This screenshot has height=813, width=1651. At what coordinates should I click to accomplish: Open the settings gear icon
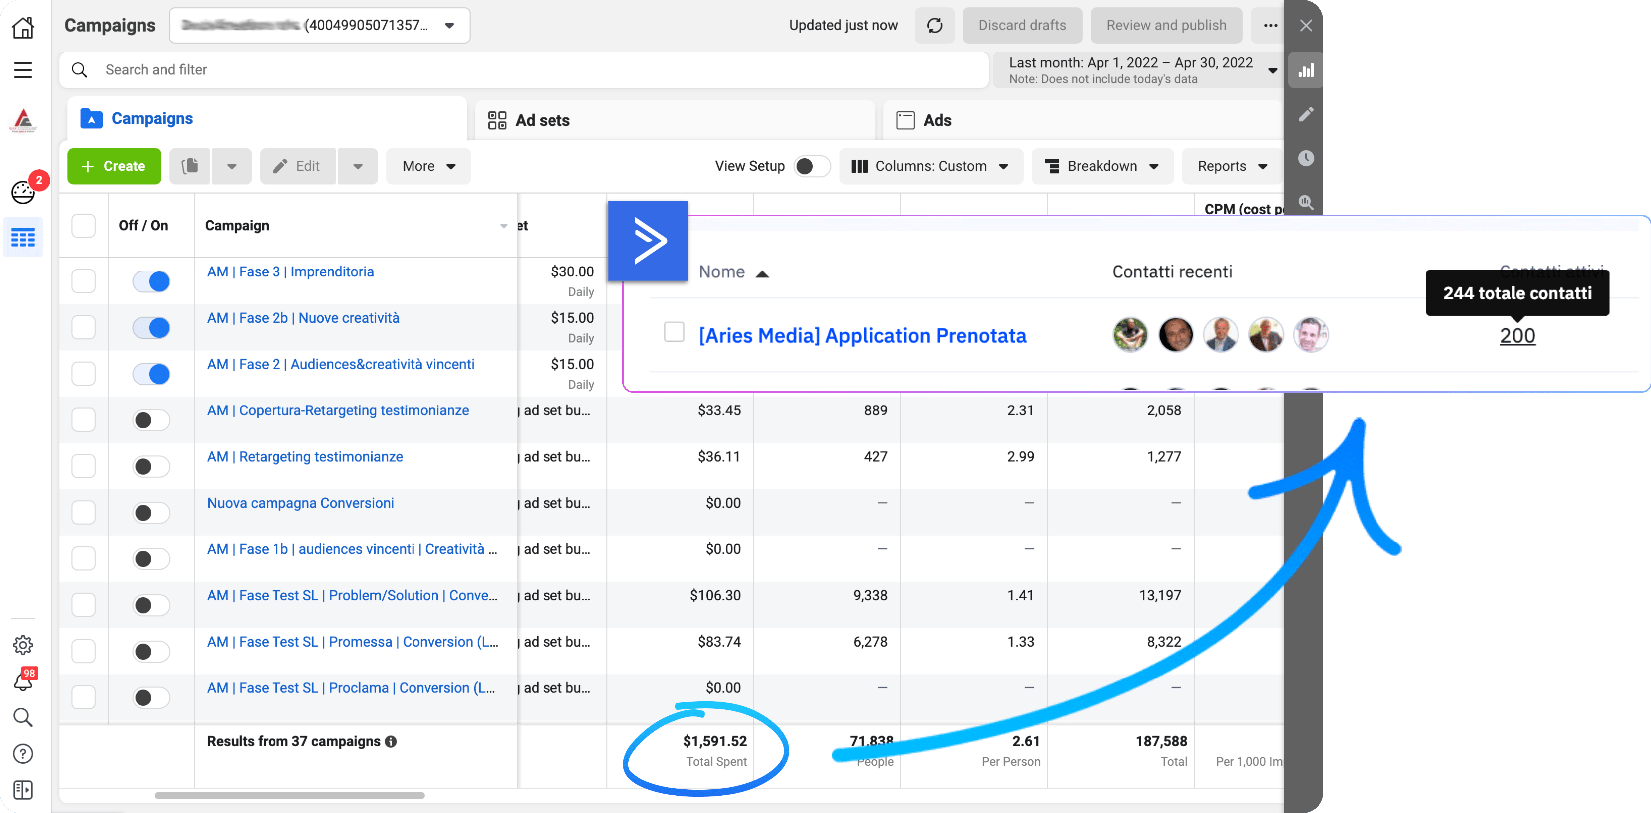[x=23, y=645]
